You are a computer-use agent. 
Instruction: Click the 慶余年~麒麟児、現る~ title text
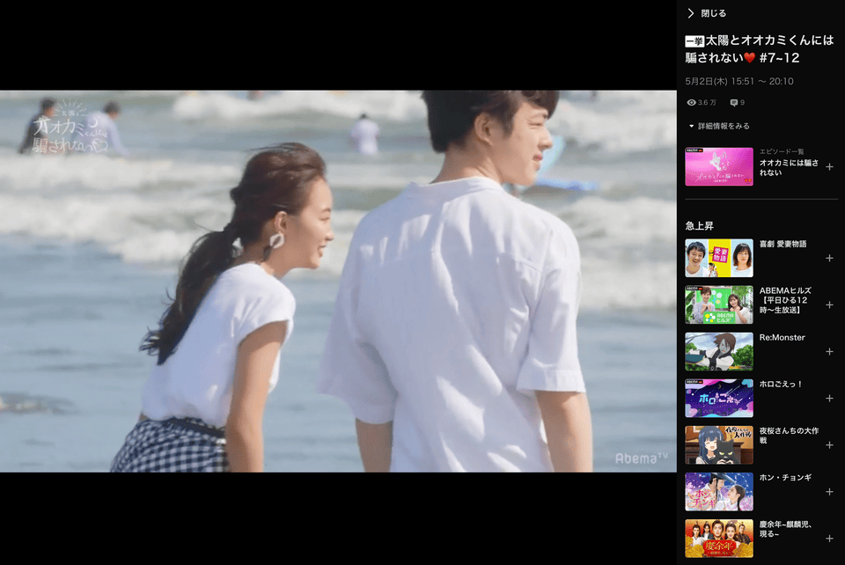point(786,529)
